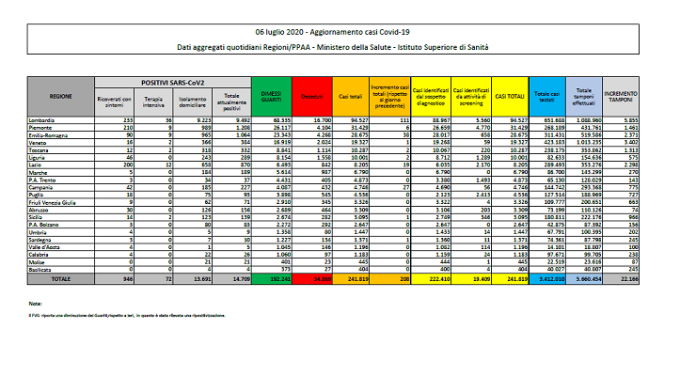Viewport: 696px width, 376px height.
Task: Select the Note label below the table
Action: coord(35,304)
